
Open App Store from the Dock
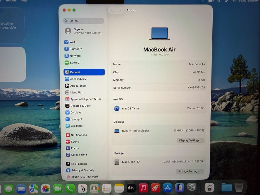pos(168,188)
